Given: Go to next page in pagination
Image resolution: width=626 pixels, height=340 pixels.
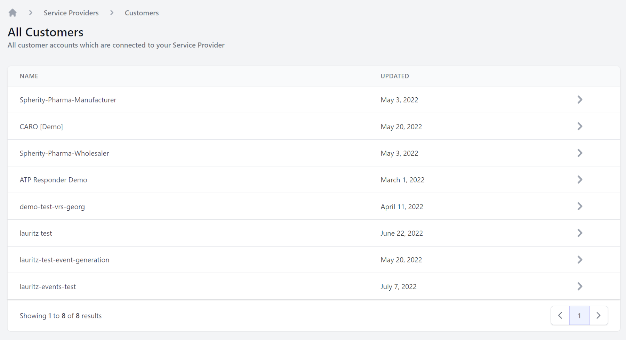Looking at the screenshot, I should point(599,315).
